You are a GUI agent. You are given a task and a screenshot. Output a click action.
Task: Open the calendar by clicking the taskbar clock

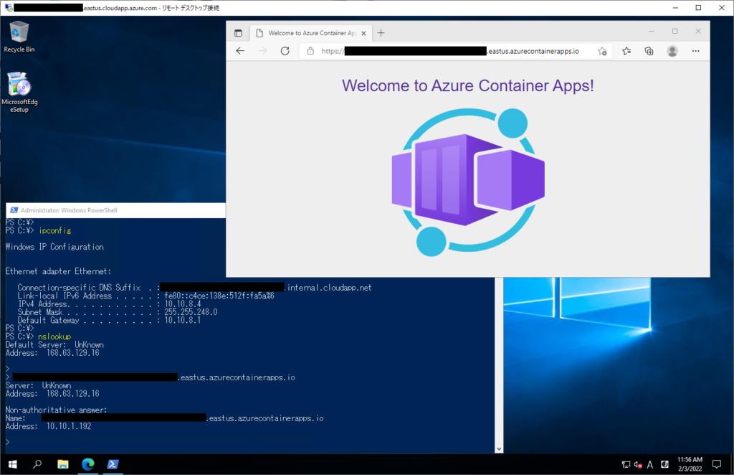click(690, 464)
